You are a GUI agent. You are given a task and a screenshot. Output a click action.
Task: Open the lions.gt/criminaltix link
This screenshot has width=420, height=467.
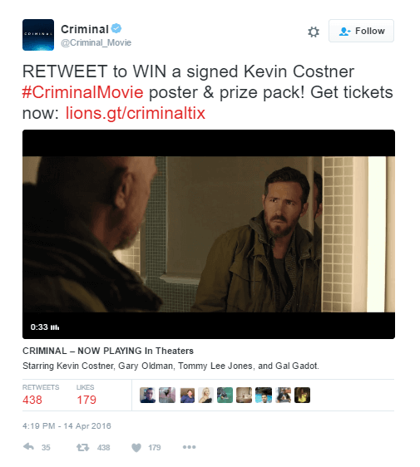point(136,113)
